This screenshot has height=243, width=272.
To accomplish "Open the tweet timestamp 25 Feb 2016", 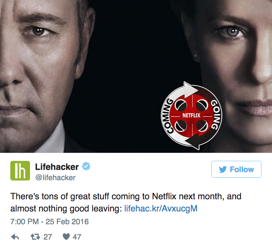I will click(67, 221).
